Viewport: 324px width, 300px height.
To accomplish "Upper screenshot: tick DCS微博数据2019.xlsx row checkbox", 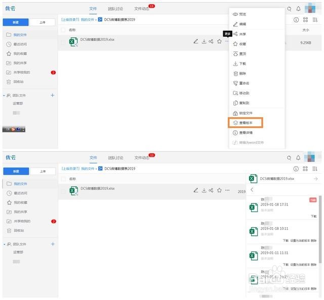I will pyautogui.click(x=63, y=43).
